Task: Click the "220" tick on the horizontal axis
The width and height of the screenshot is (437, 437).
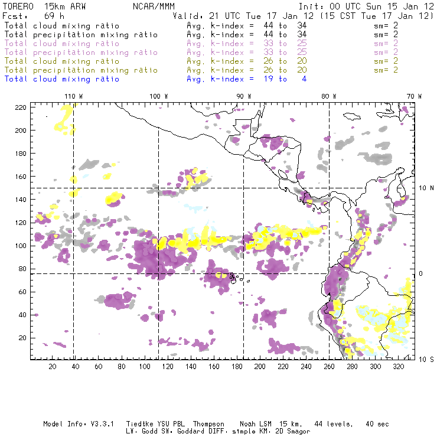Action: (x=283, y=367)
